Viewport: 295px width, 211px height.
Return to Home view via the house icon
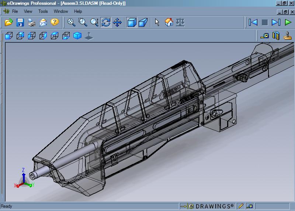point(169,22)
